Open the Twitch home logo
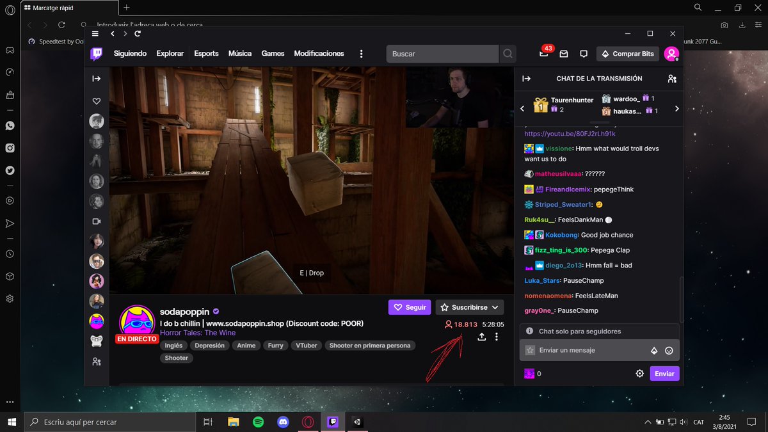The height and width of the screenshot is (432, 768). pyautogui.click(x=96, y=54)
